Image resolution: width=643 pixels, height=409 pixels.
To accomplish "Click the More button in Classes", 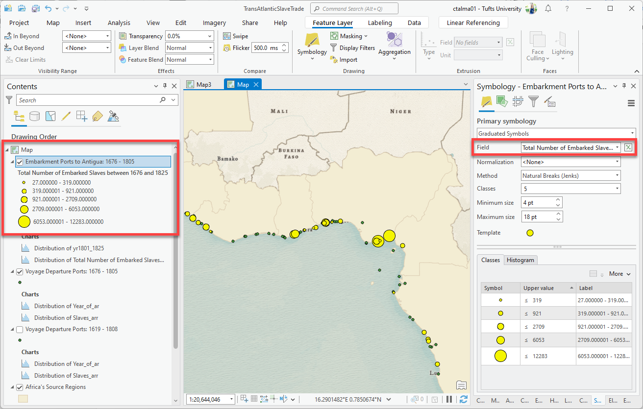I will point(619,274).
